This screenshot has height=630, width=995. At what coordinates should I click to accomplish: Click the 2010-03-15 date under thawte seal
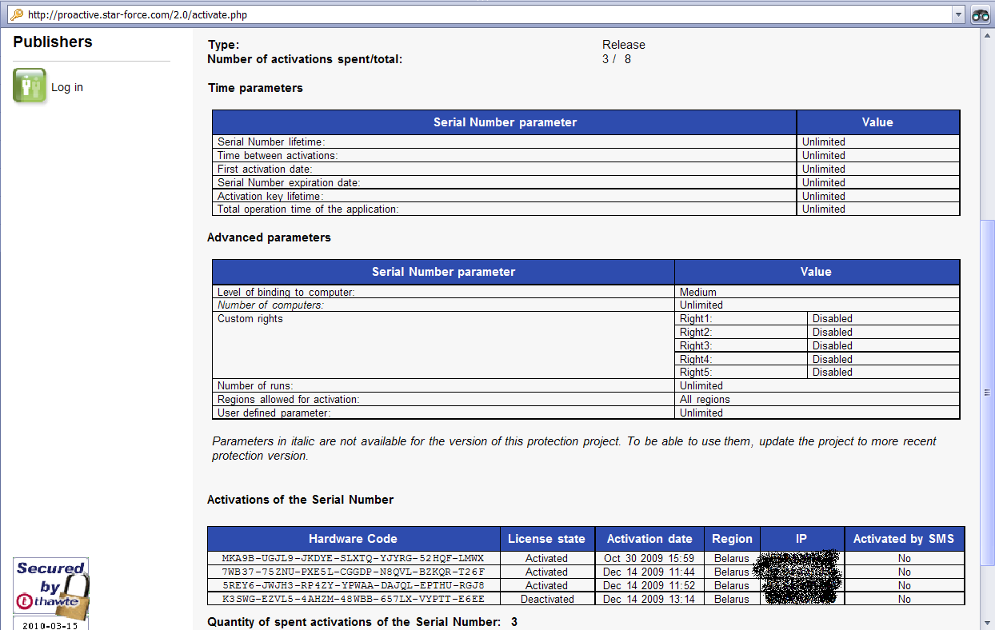pos(50,625)
